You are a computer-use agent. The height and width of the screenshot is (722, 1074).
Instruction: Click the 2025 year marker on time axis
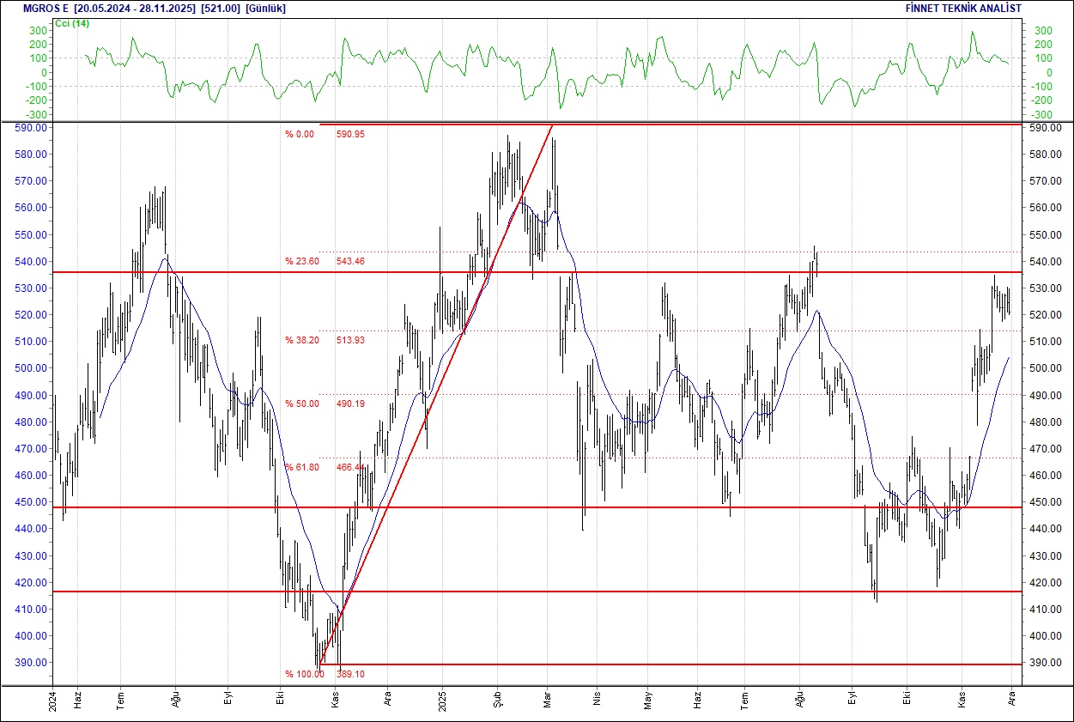click(x=442, y=700)
